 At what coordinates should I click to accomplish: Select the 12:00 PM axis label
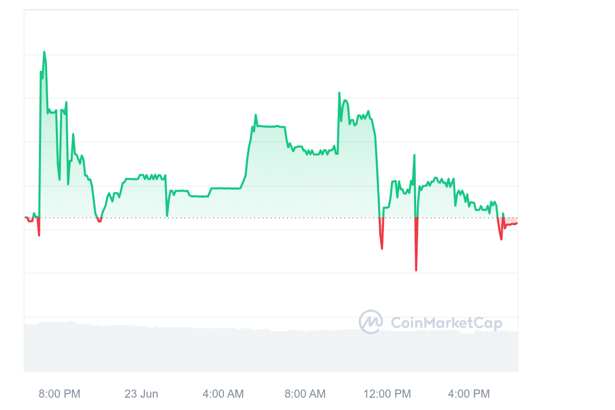coord(387,394)
